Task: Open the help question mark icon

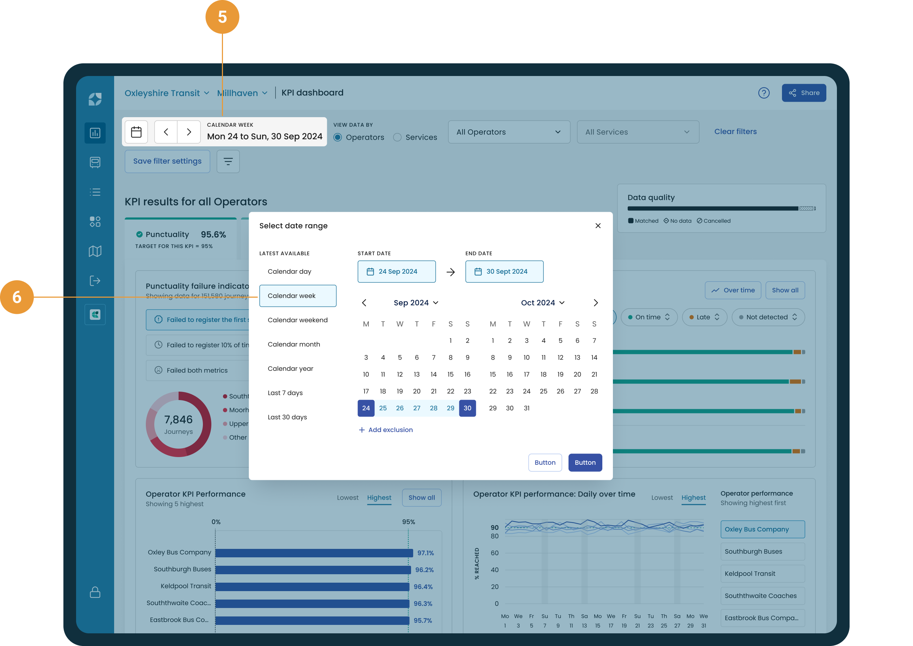Action: 763,93
